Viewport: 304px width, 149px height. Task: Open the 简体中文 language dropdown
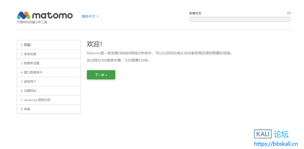[90, 17]
